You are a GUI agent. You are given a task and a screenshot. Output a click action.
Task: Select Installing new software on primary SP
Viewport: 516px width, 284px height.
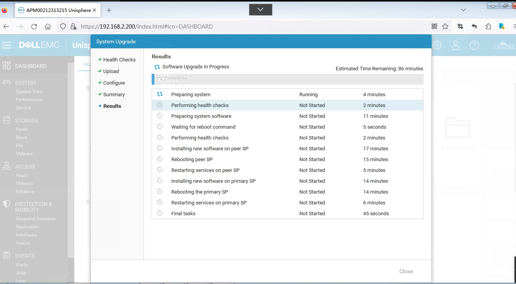point(287,181)
